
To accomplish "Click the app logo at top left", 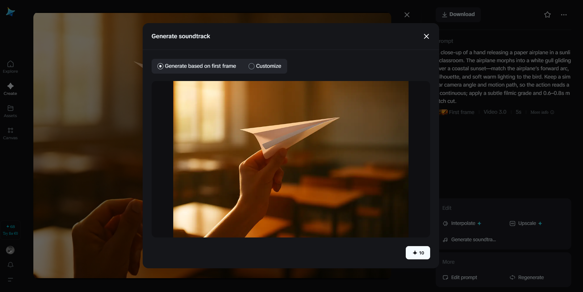I will (10, 12).
